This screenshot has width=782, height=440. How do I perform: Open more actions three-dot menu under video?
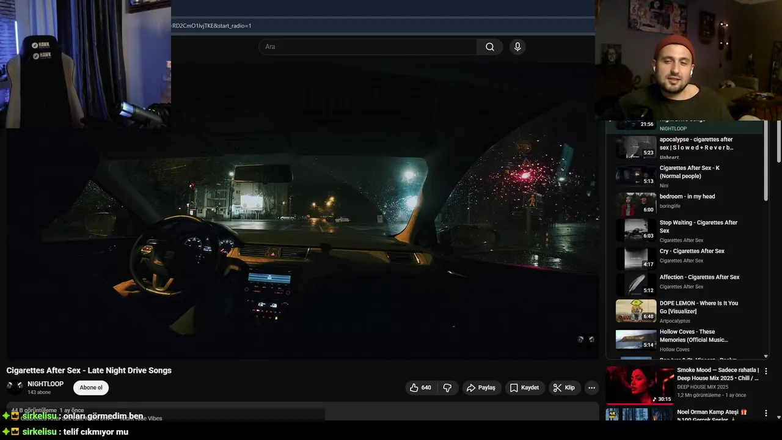coord(591,387)
